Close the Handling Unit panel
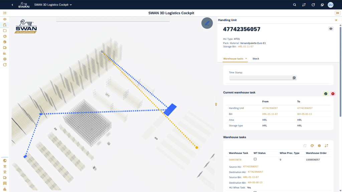Image resolution: width=342 pixels, height=192 pixels. pos(336,20)
